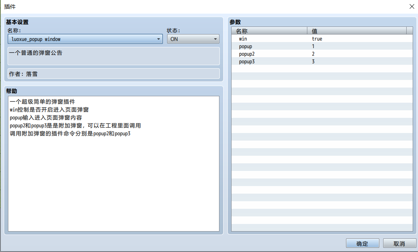The image size is (418, 252).
Task: Click the description text 一个普通的弹窗公告
Action: click(36, 53)
